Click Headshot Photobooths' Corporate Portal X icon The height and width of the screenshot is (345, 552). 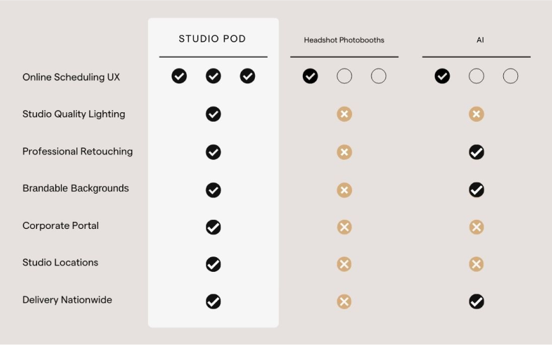click(x=345, y=227)
